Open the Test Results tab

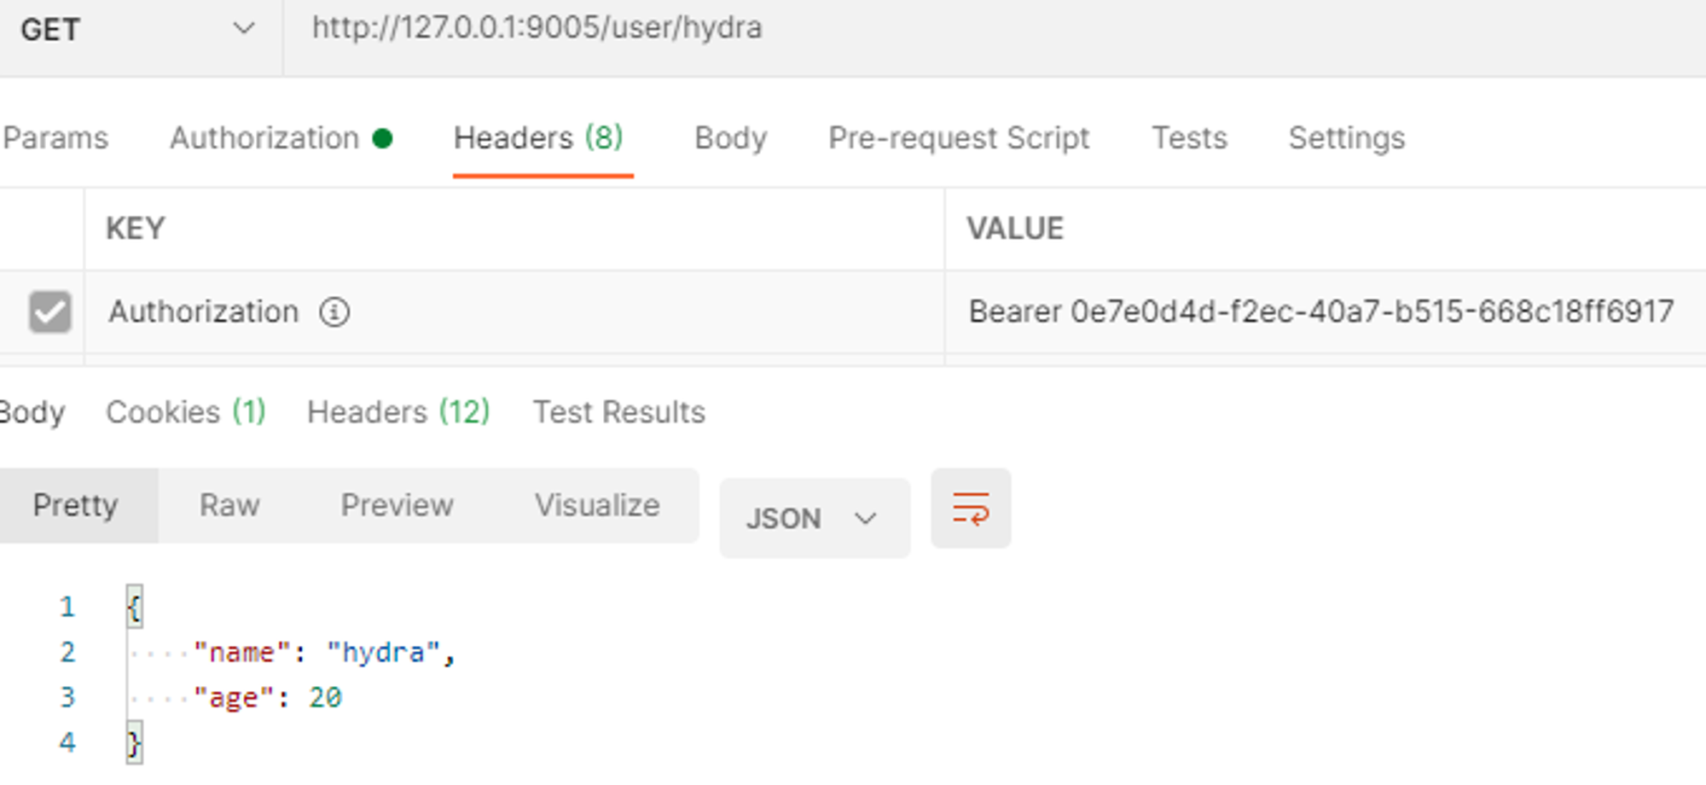619,412
